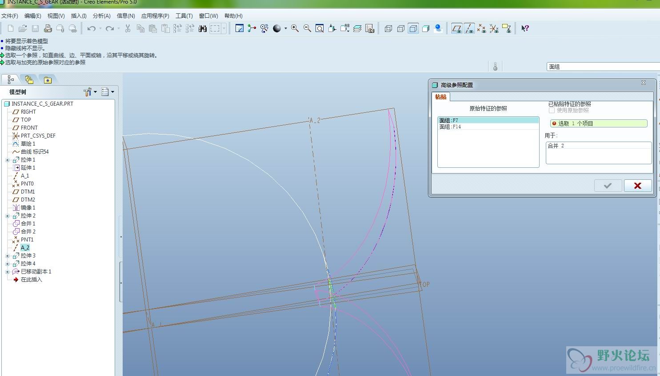Open the selection box tool dropdown
Viewport: 660px width, 376px height.
pyautogui.click(x=224, y=28)
